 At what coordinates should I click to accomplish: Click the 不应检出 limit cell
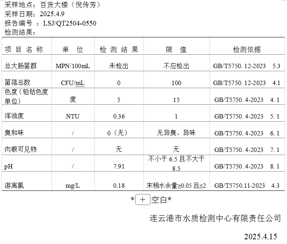[176, 66]
